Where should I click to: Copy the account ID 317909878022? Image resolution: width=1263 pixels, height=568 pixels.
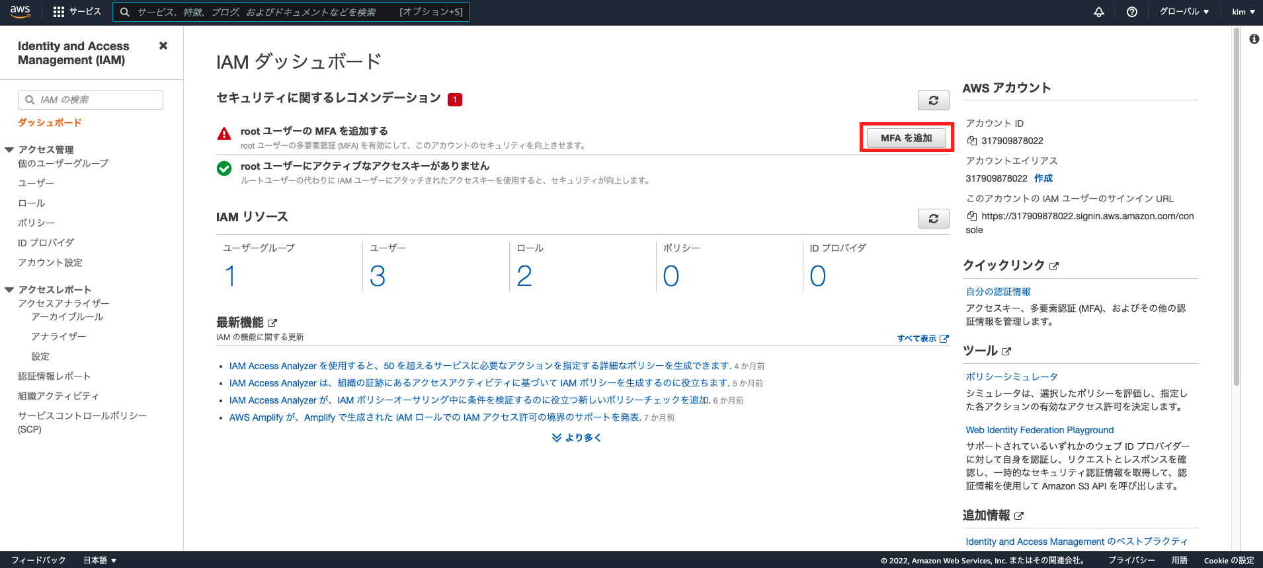(971, 141)
